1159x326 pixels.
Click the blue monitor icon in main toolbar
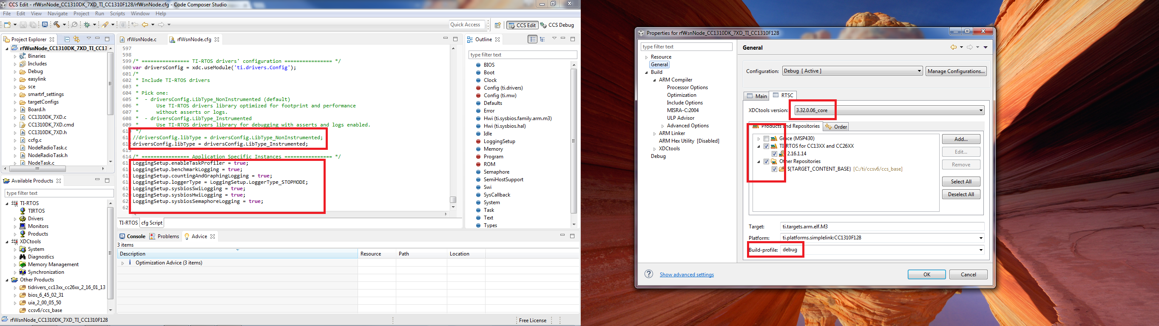coord(45,25)
